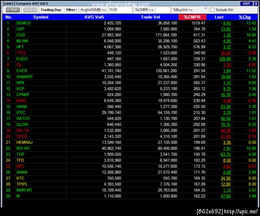Click GLOW last price 70.75

coord(226,124)
